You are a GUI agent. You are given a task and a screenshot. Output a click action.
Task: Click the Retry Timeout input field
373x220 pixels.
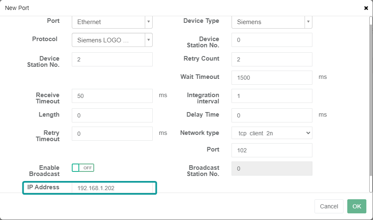point(112,134)
